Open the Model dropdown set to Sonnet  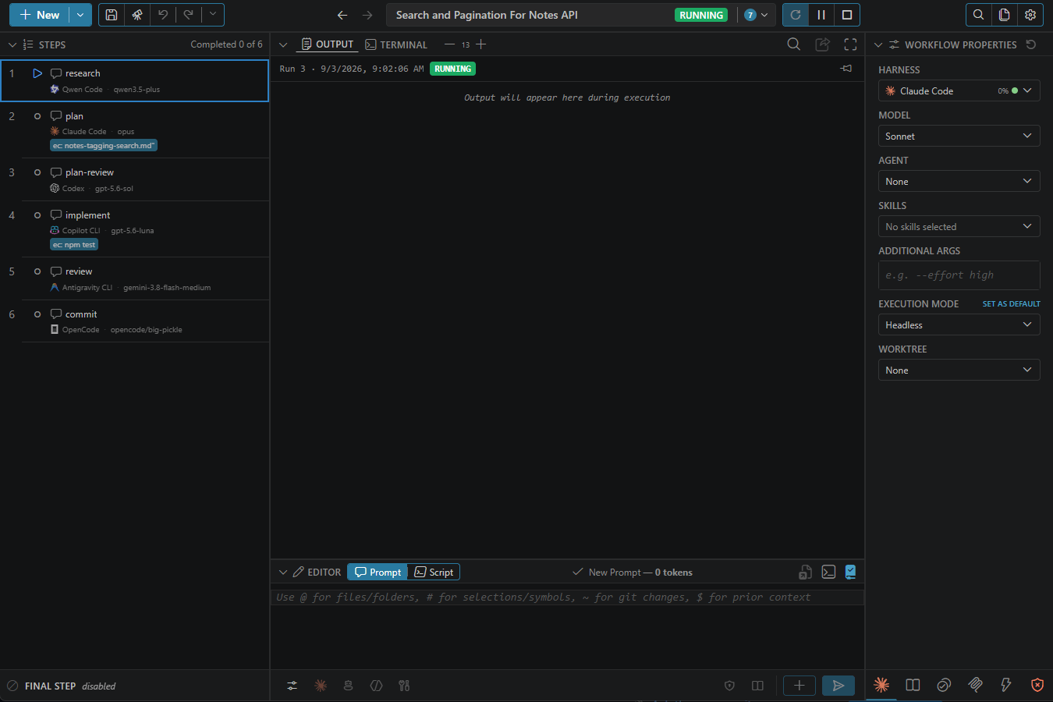959,136
